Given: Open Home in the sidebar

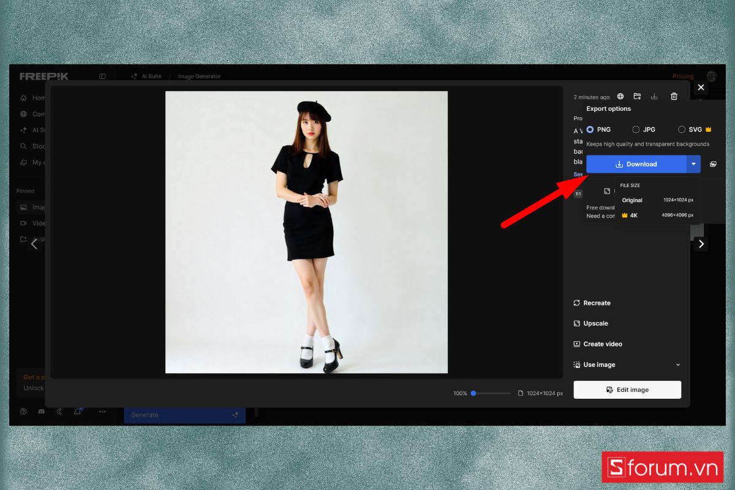Looking at the screenshot, I should coord(33,98).
